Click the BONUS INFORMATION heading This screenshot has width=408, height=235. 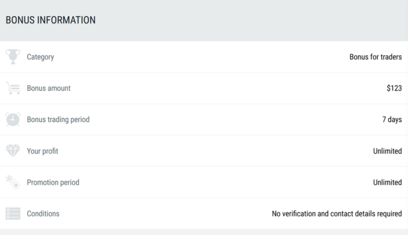pyautogui.click(x=50, y=20)
